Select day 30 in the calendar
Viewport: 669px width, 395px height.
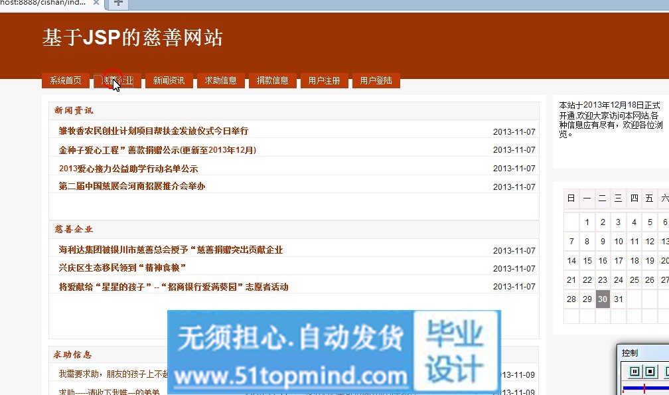click(603, 299)
